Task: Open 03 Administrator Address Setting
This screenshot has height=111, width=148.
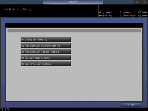Action: pos(46,52)
